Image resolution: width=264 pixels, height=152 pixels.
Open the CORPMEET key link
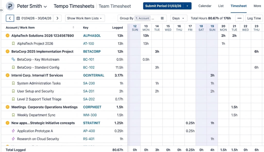coord(92,107)
